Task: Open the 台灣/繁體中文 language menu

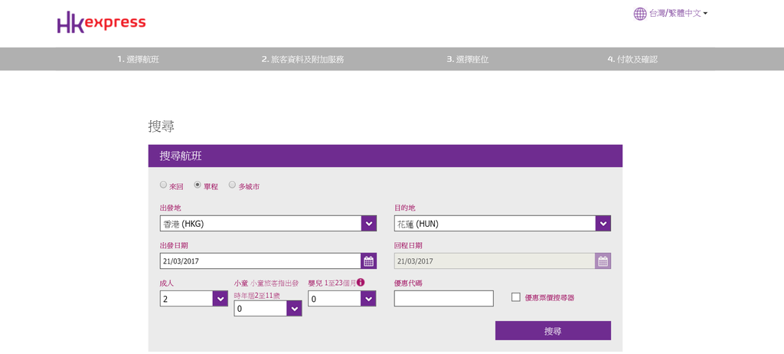Action: [x=678, y=14]
